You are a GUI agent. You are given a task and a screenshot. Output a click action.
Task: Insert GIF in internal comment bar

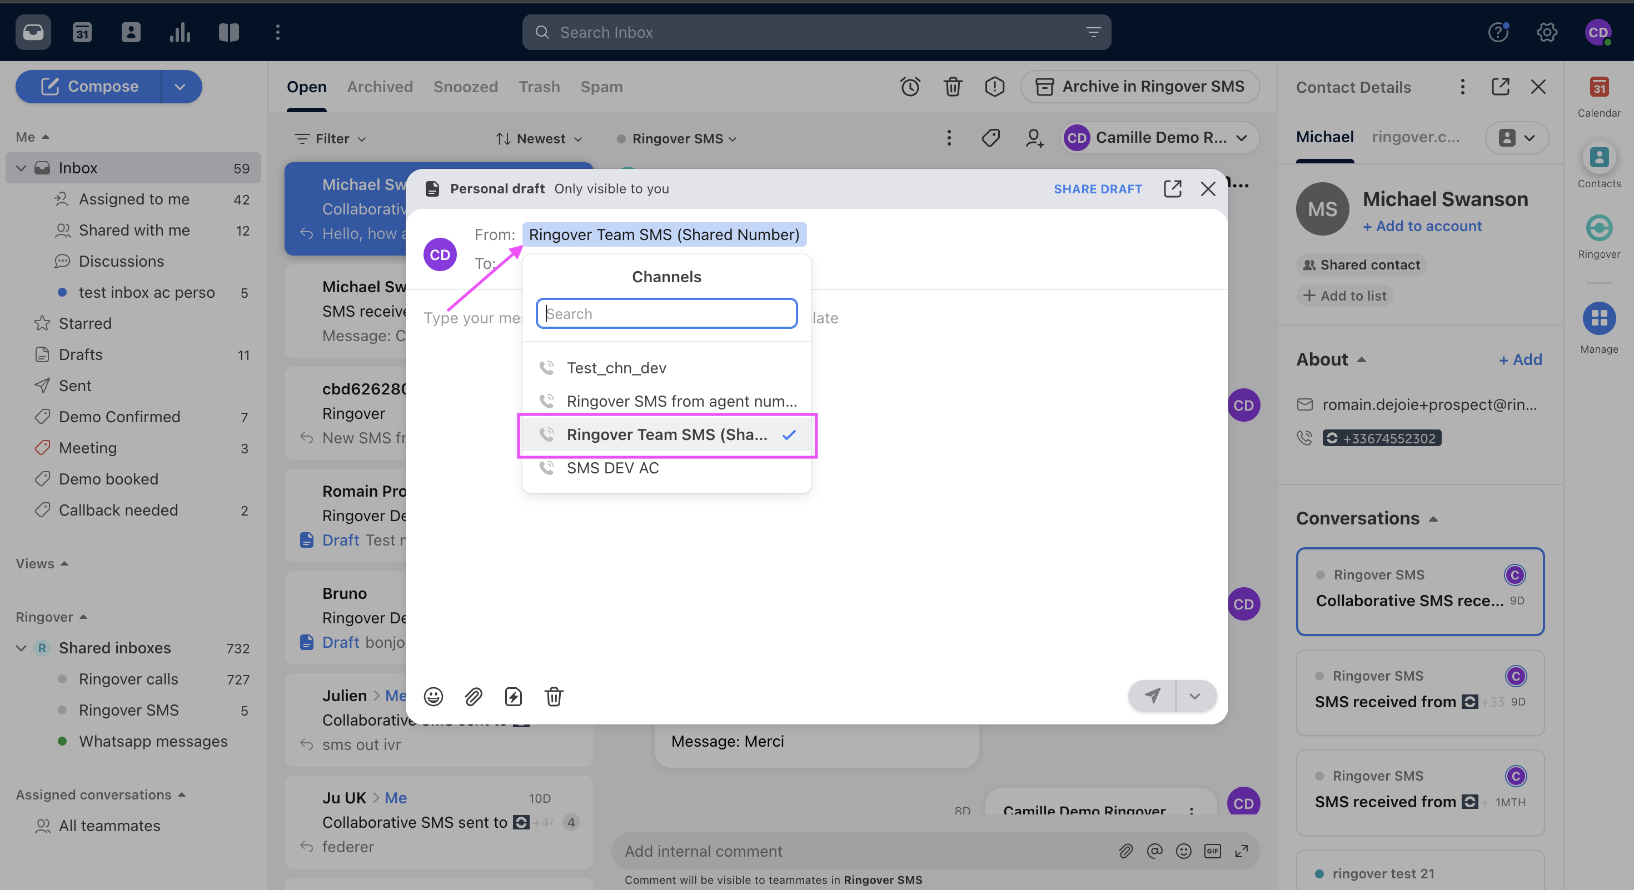(1212, 851)
